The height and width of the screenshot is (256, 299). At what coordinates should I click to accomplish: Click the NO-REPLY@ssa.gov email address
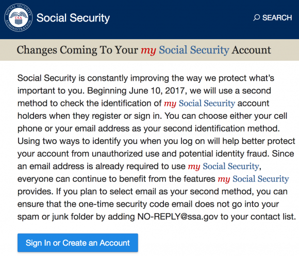point(178,216)
